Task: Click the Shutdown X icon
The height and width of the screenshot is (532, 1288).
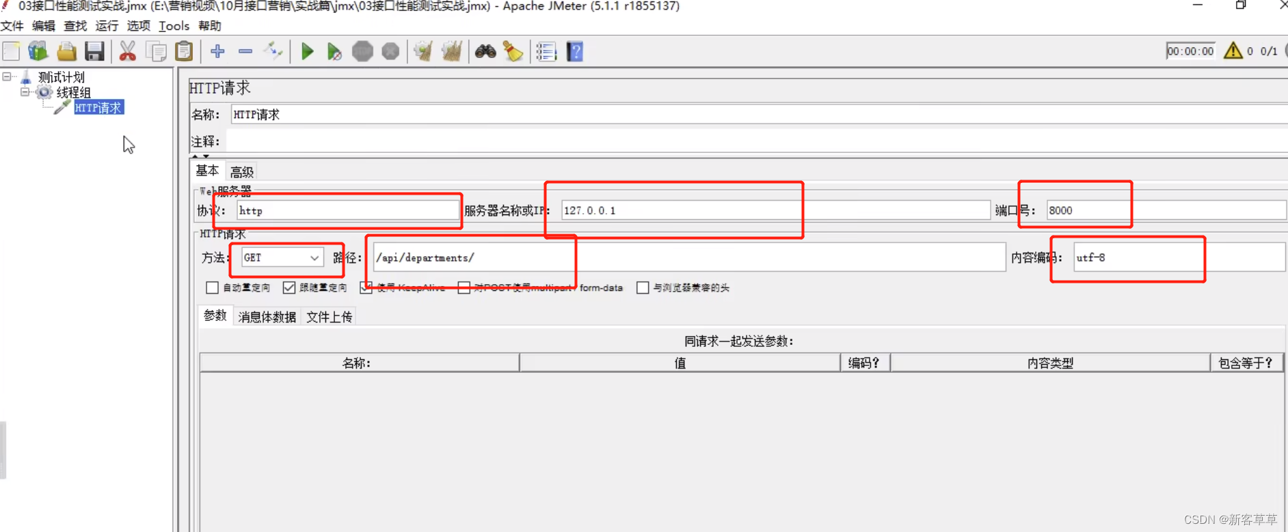Action: tap(390, 51)
